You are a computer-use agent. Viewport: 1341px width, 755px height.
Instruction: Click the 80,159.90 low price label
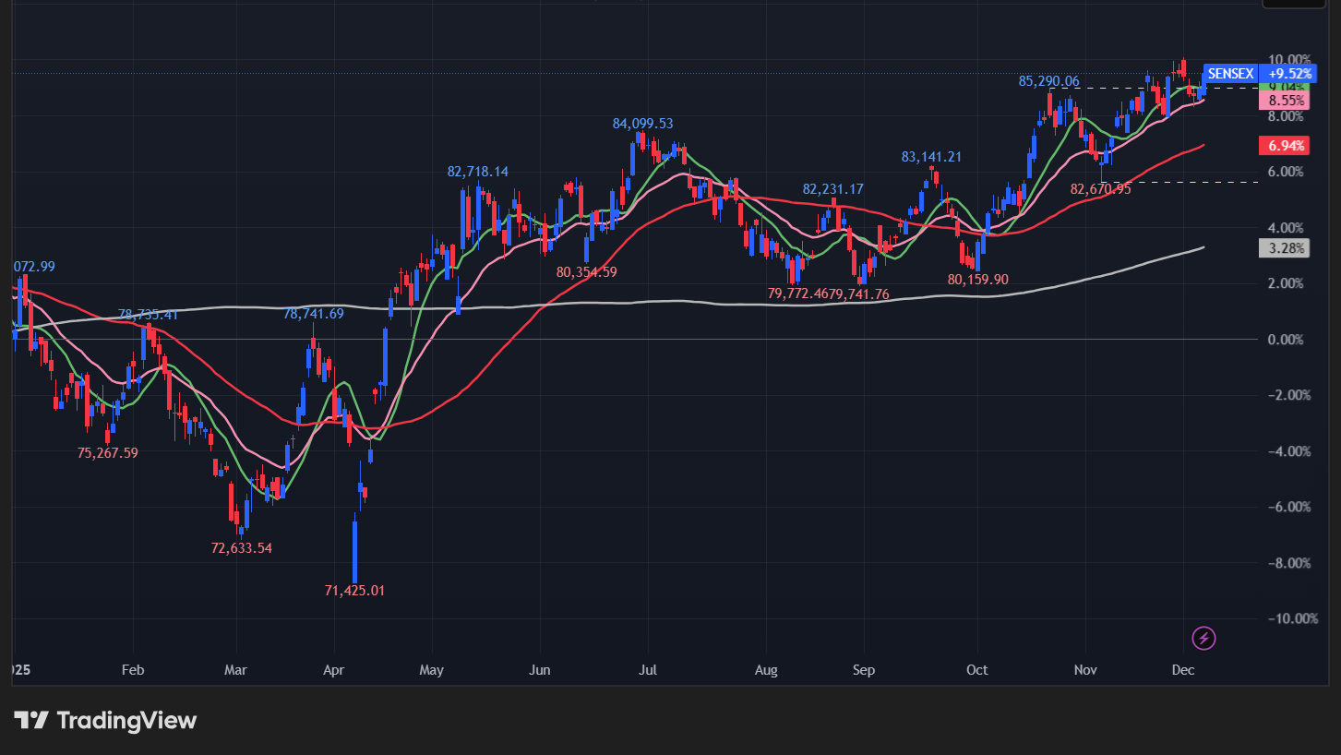pos(978,278)
